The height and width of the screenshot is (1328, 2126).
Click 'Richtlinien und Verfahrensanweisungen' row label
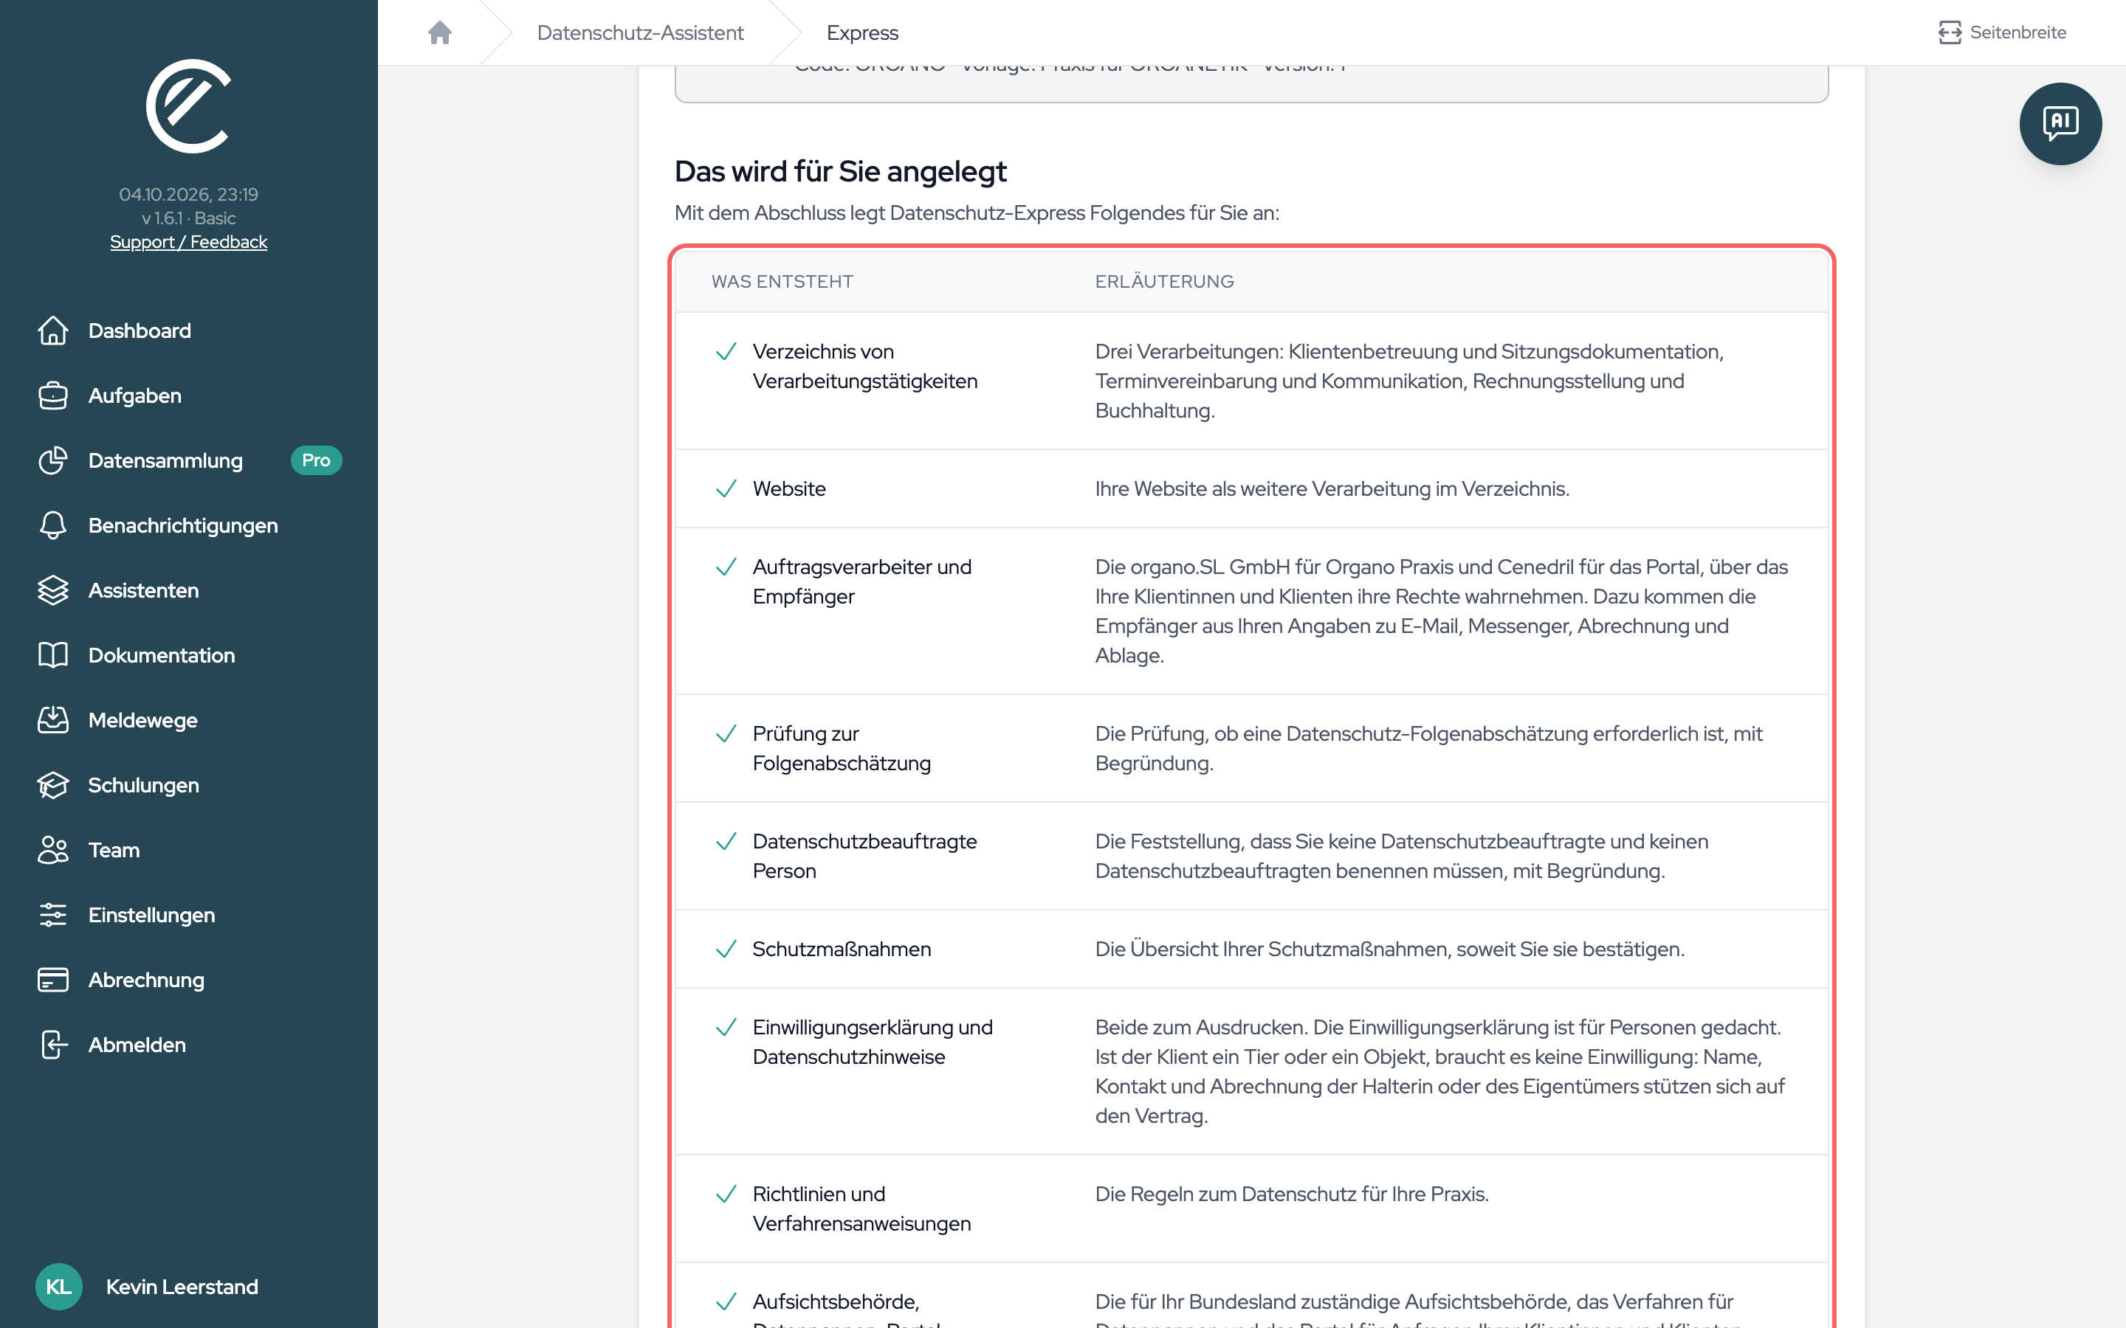point(861,1208)
